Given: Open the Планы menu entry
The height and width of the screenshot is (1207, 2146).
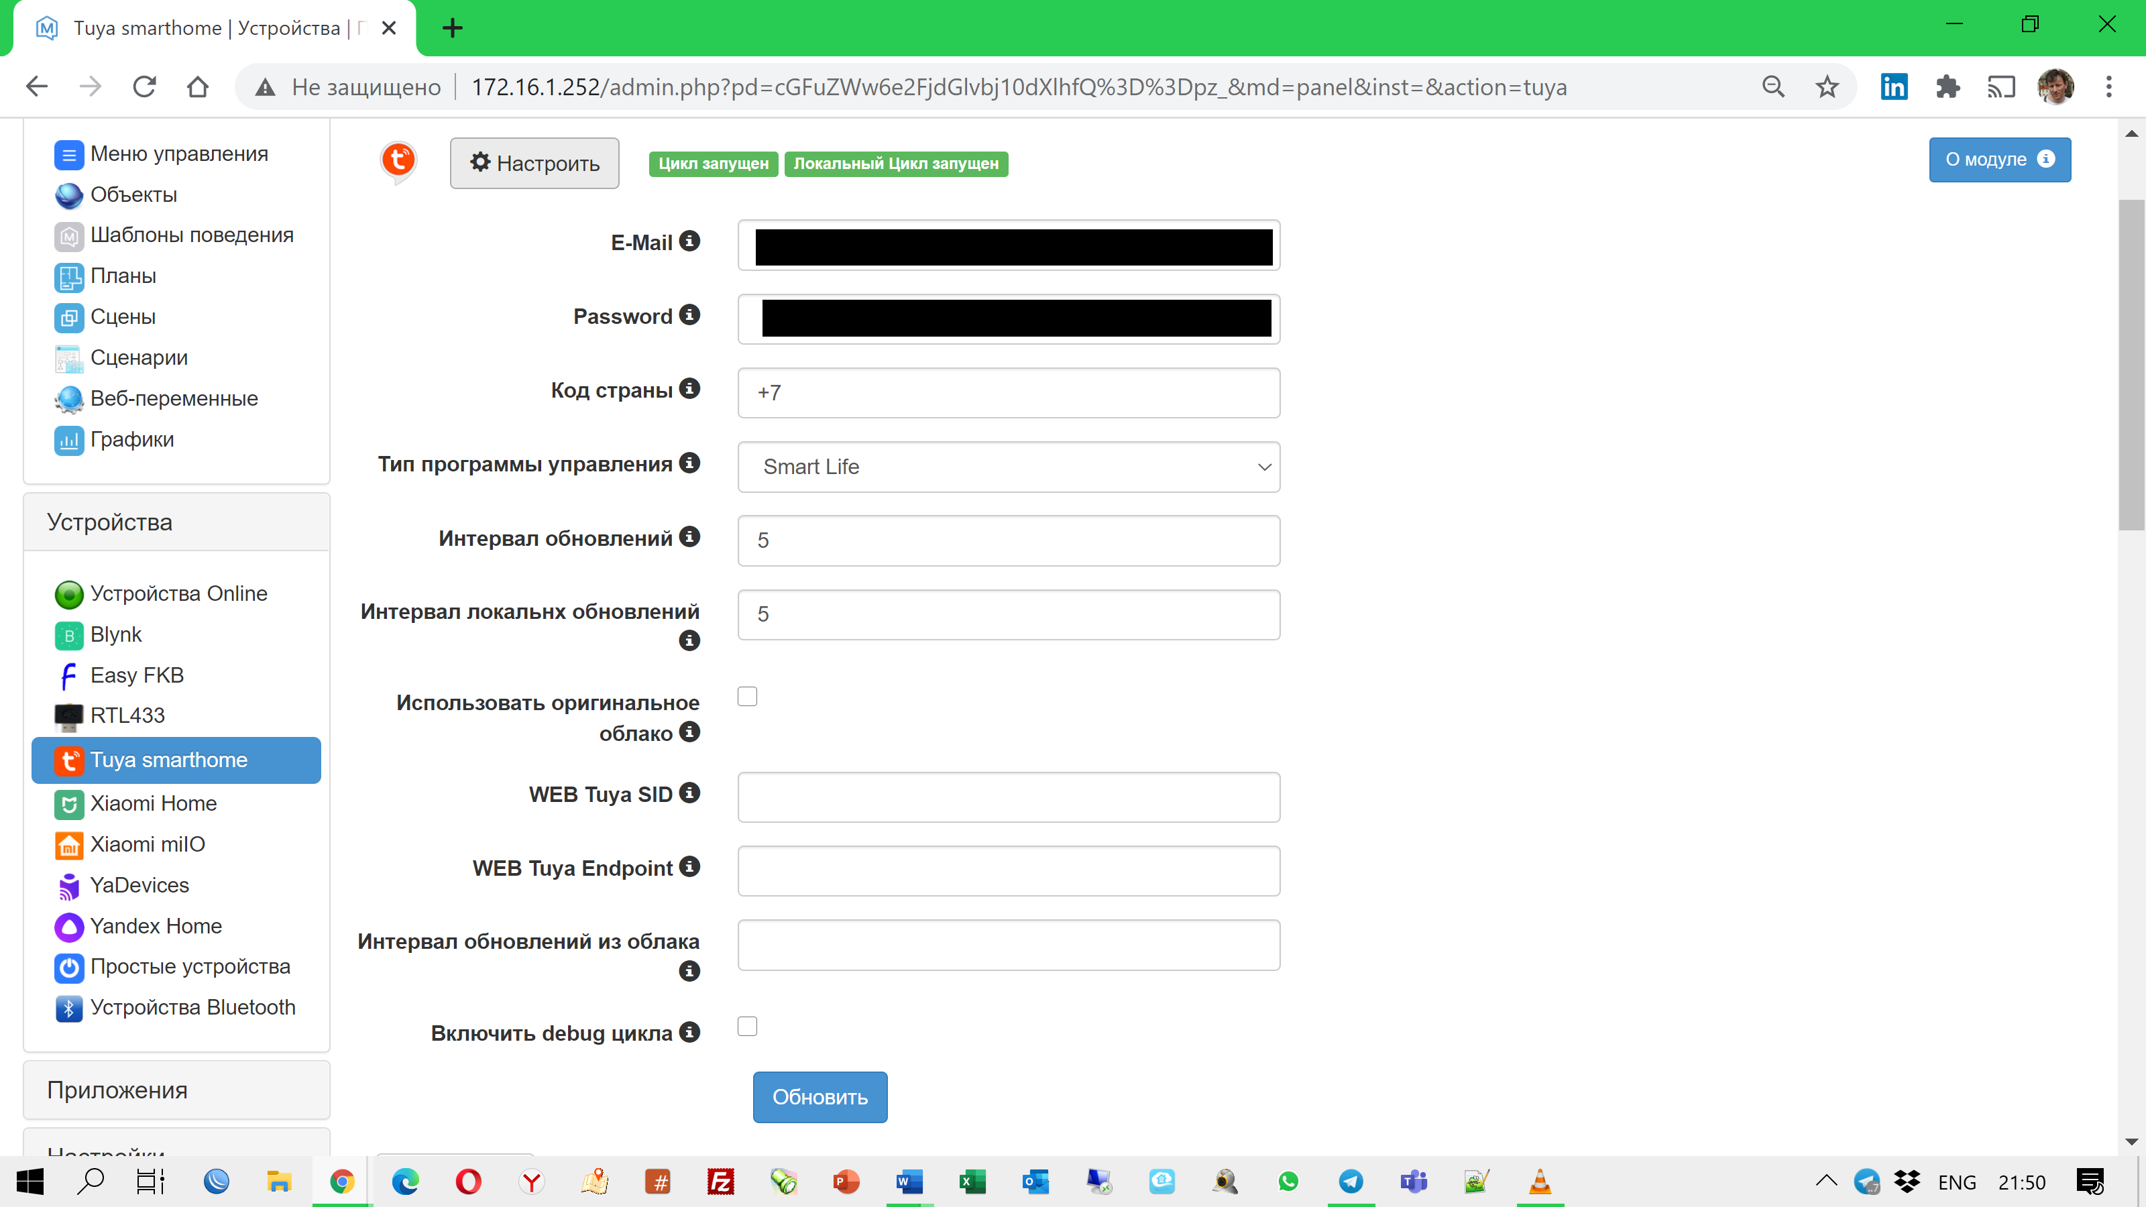Looking at the screenshot, I should tap(123, 276).
